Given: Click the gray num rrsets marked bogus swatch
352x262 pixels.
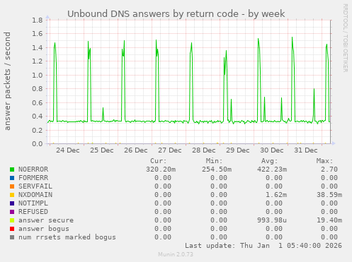Looking at the screenshot, I should pos(12,237).
